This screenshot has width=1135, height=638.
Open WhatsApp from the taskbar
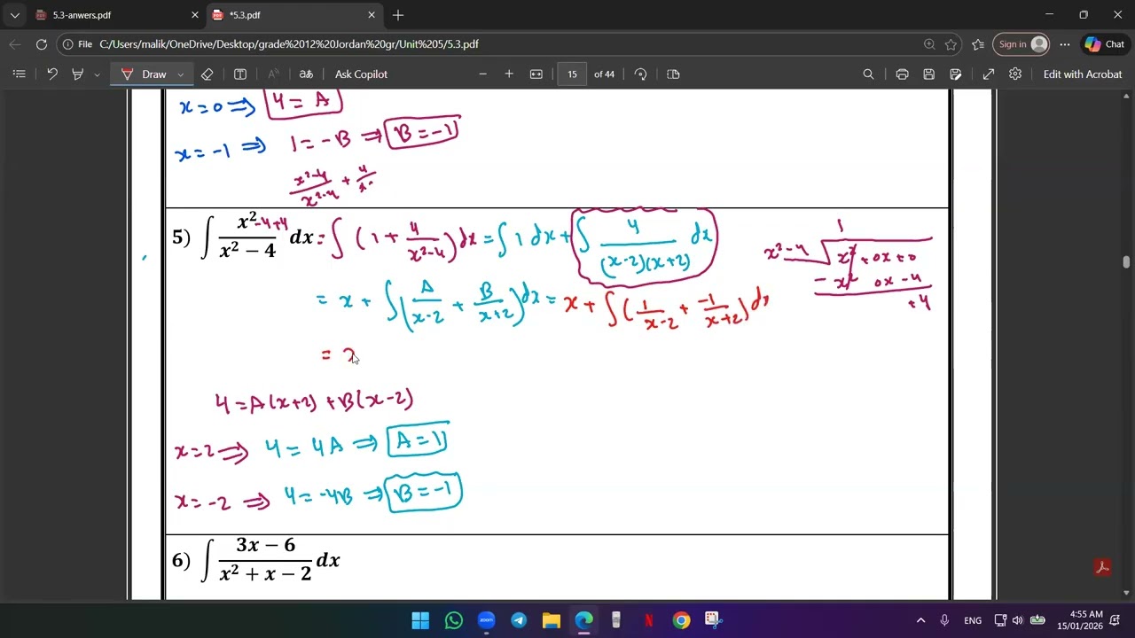[454, 620]
